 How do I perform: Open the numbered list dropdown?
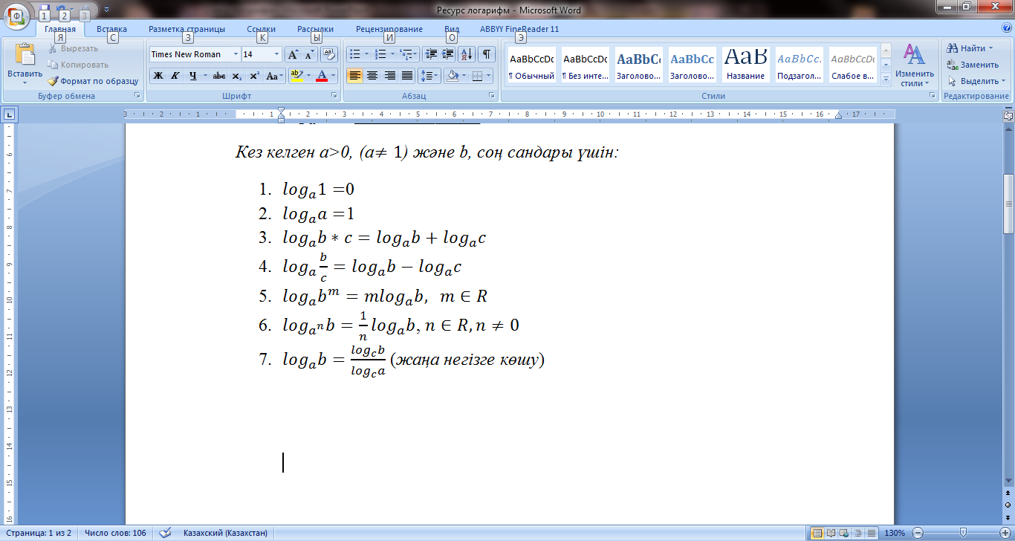392,54
